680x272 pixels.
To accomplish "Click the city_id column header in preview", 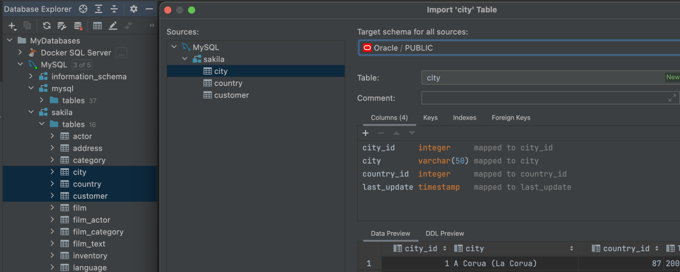I will [x=421, y=248].
